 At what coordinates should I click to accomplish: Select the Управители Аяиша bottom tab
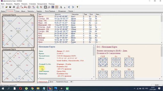tap(62, 82)
